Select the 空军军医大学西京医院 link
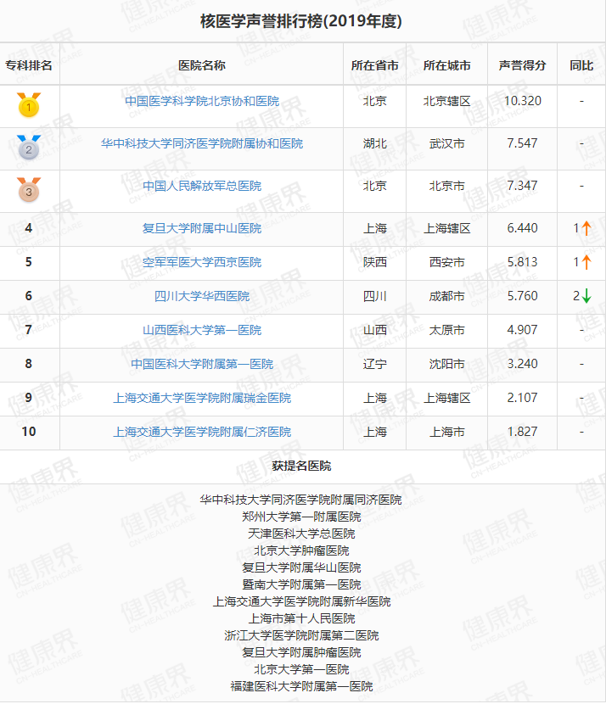Viewport: 606px width, 704px height. tap(202, 262)
